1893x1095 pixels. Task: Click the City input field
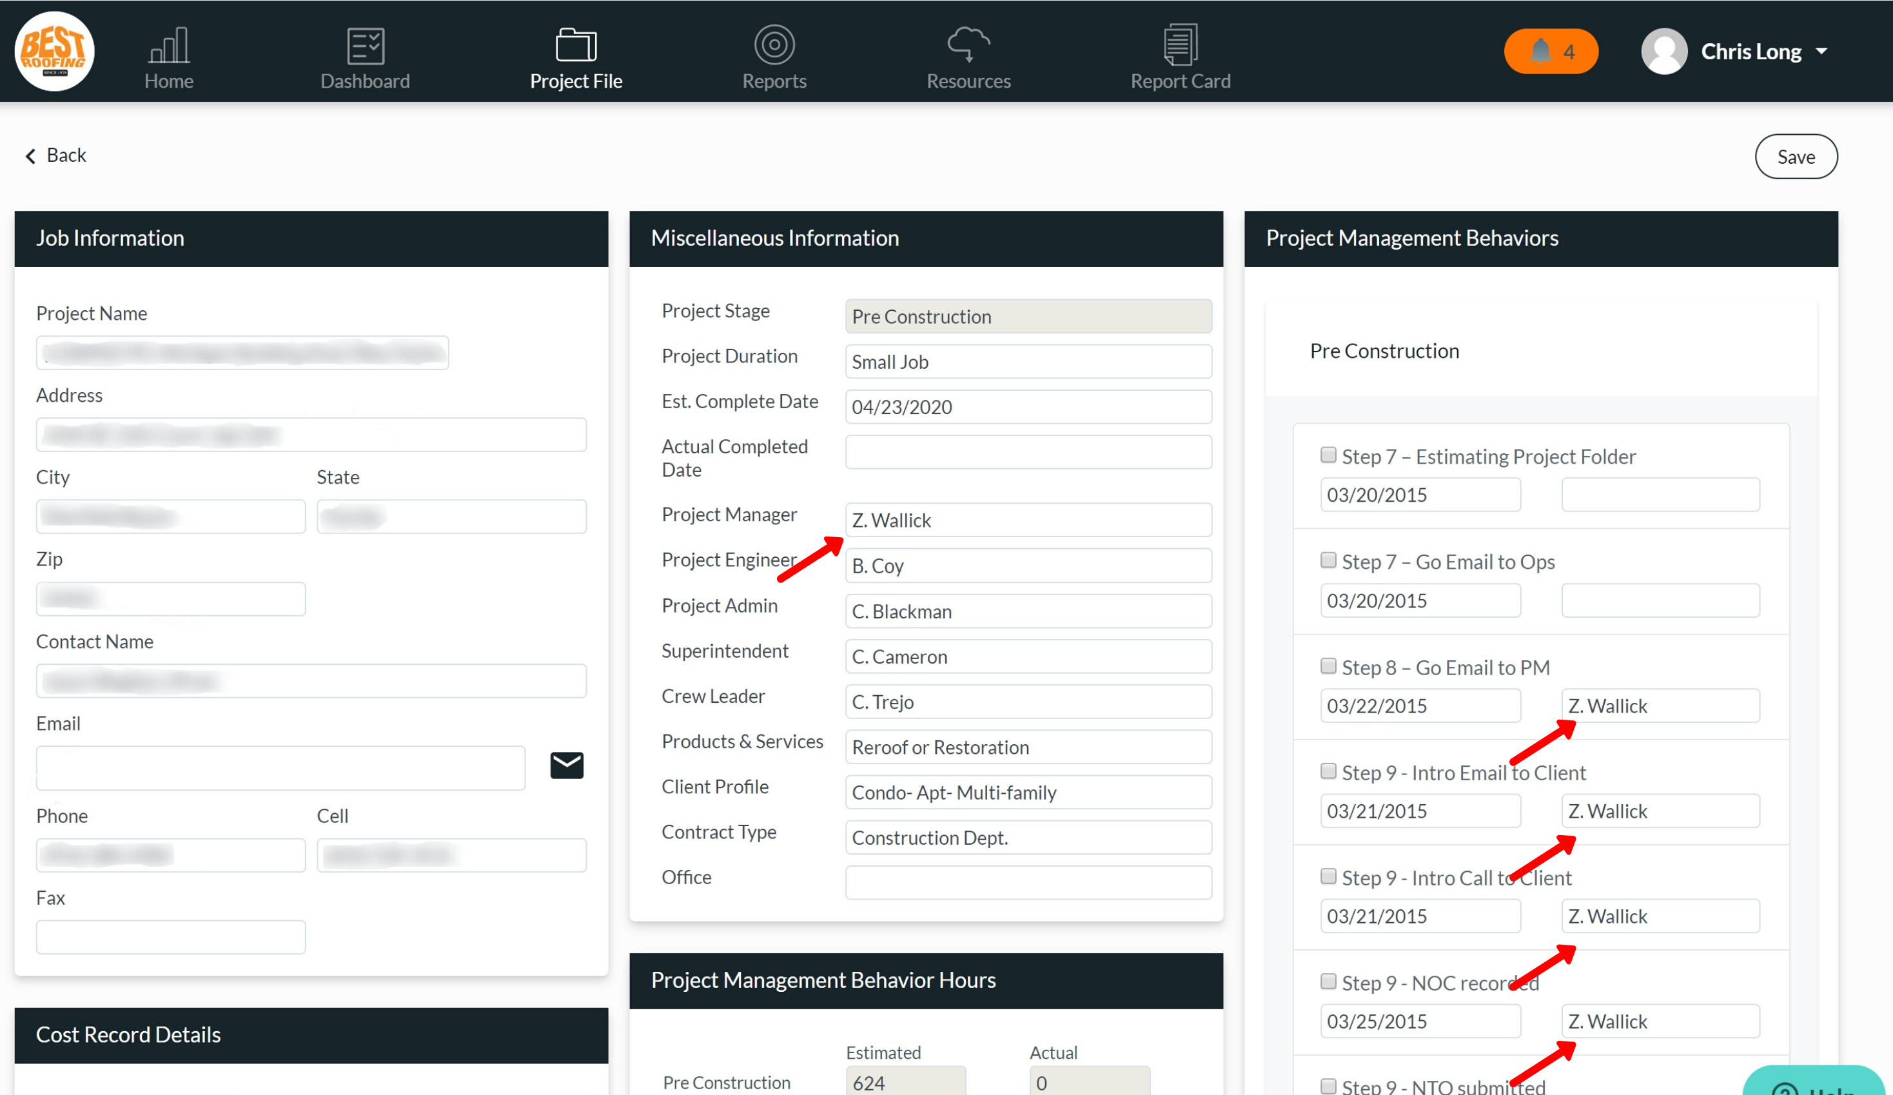pyautogui.click(x=170, y=517)
